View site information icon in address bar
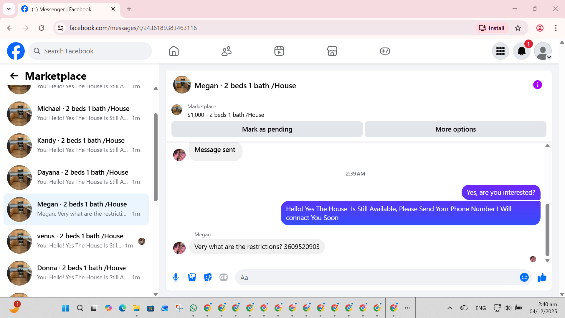Screen dimensions: 565x318 point(61,28)
